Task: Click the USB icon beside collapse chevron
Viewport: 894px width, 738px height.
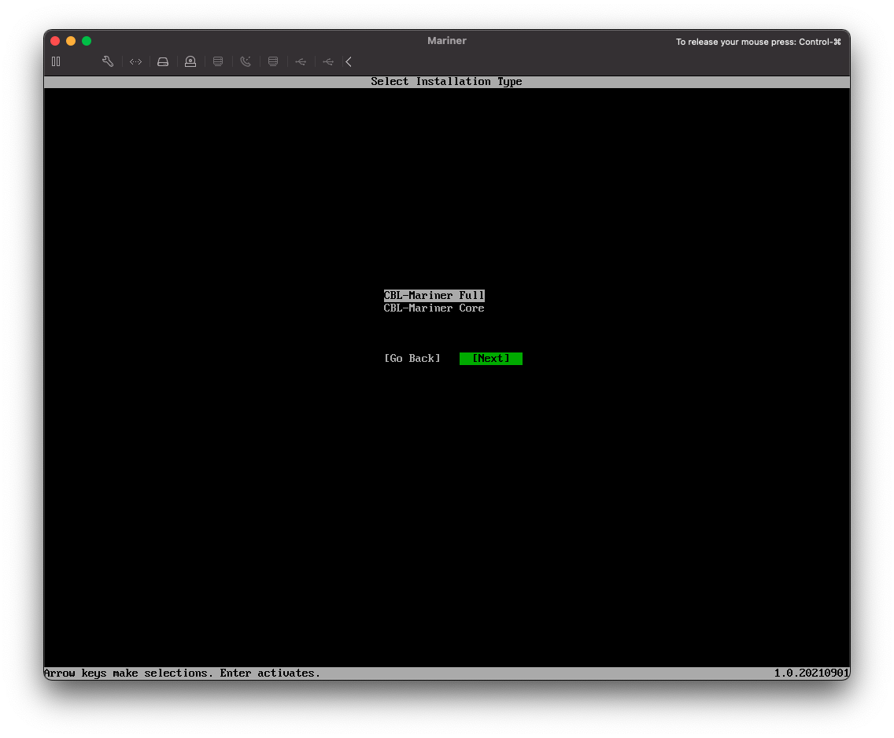Action: point(328,61)
